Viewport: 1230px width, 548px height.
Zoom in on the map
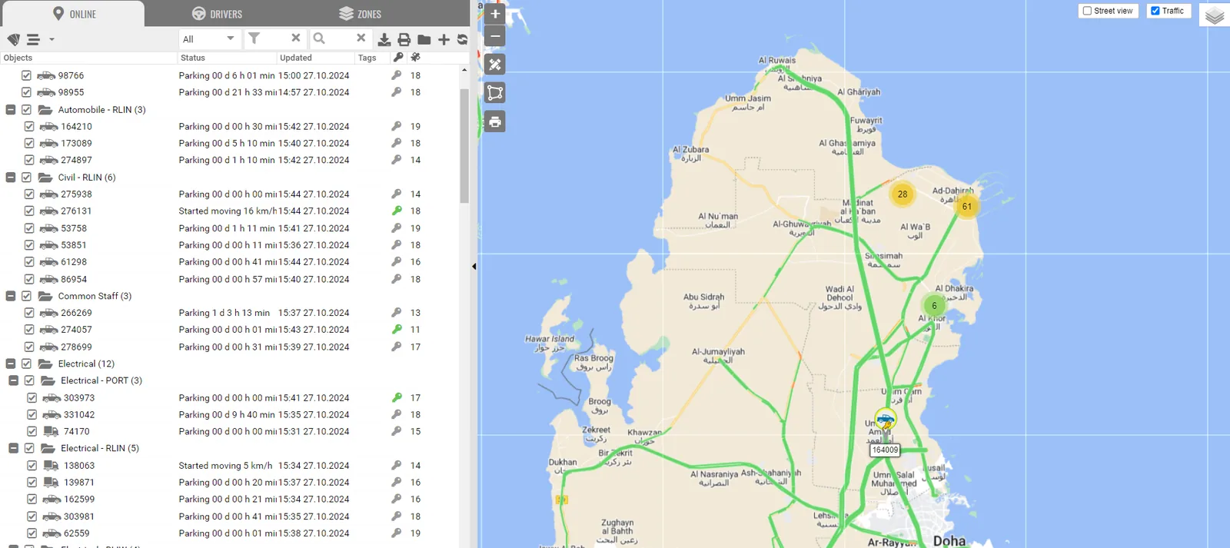[495, 14]
